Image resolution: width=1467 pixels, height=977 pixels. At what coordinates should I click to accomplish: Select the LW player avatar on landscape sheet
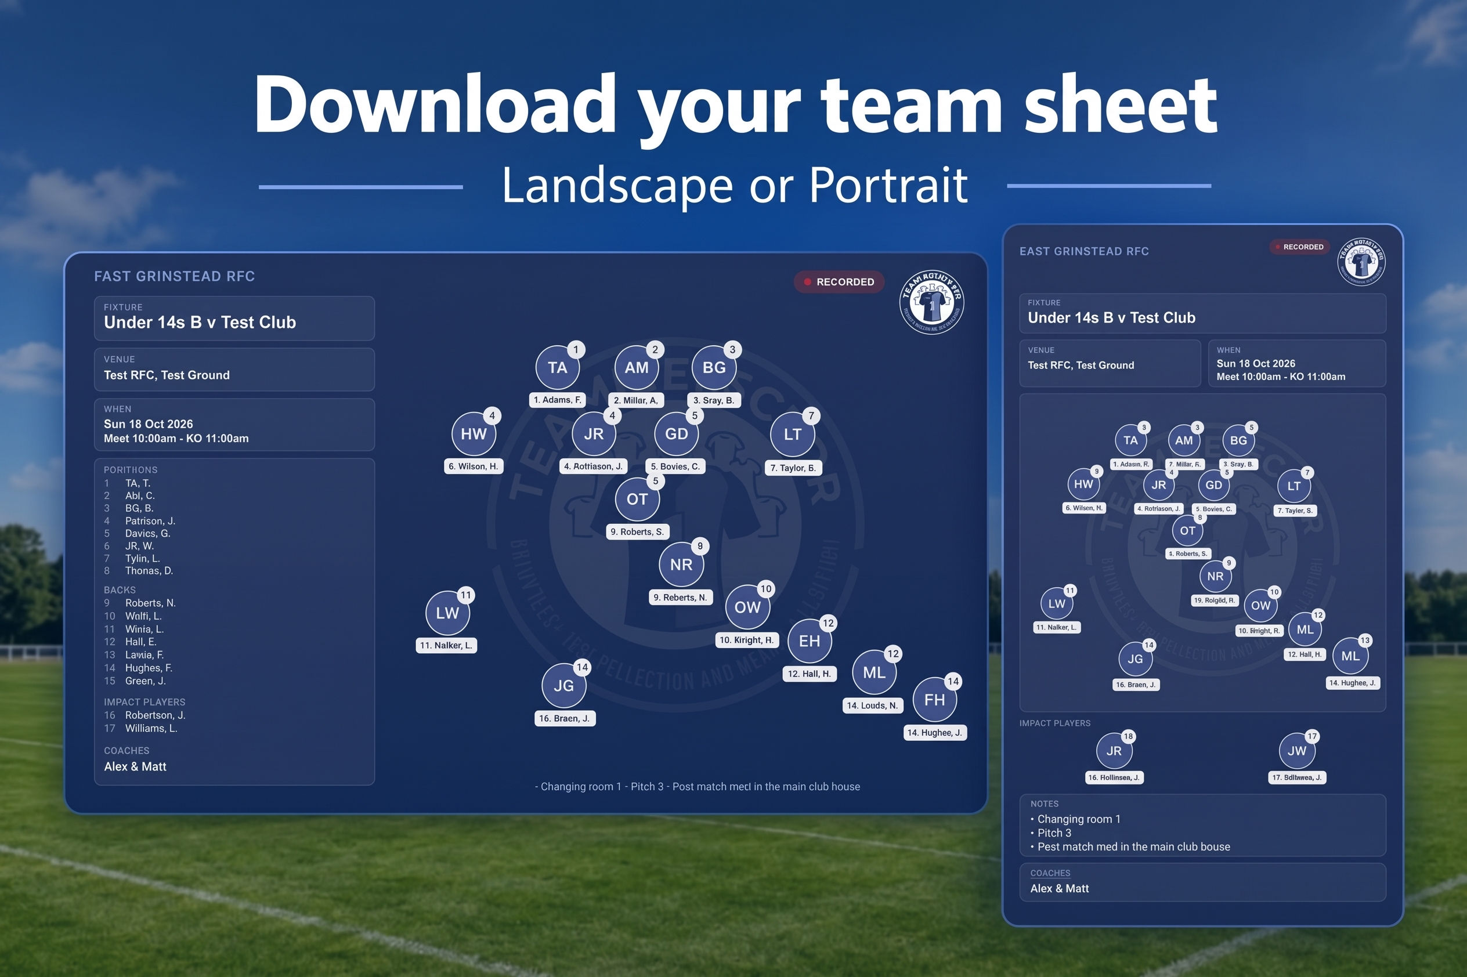(x=447, y=613)
